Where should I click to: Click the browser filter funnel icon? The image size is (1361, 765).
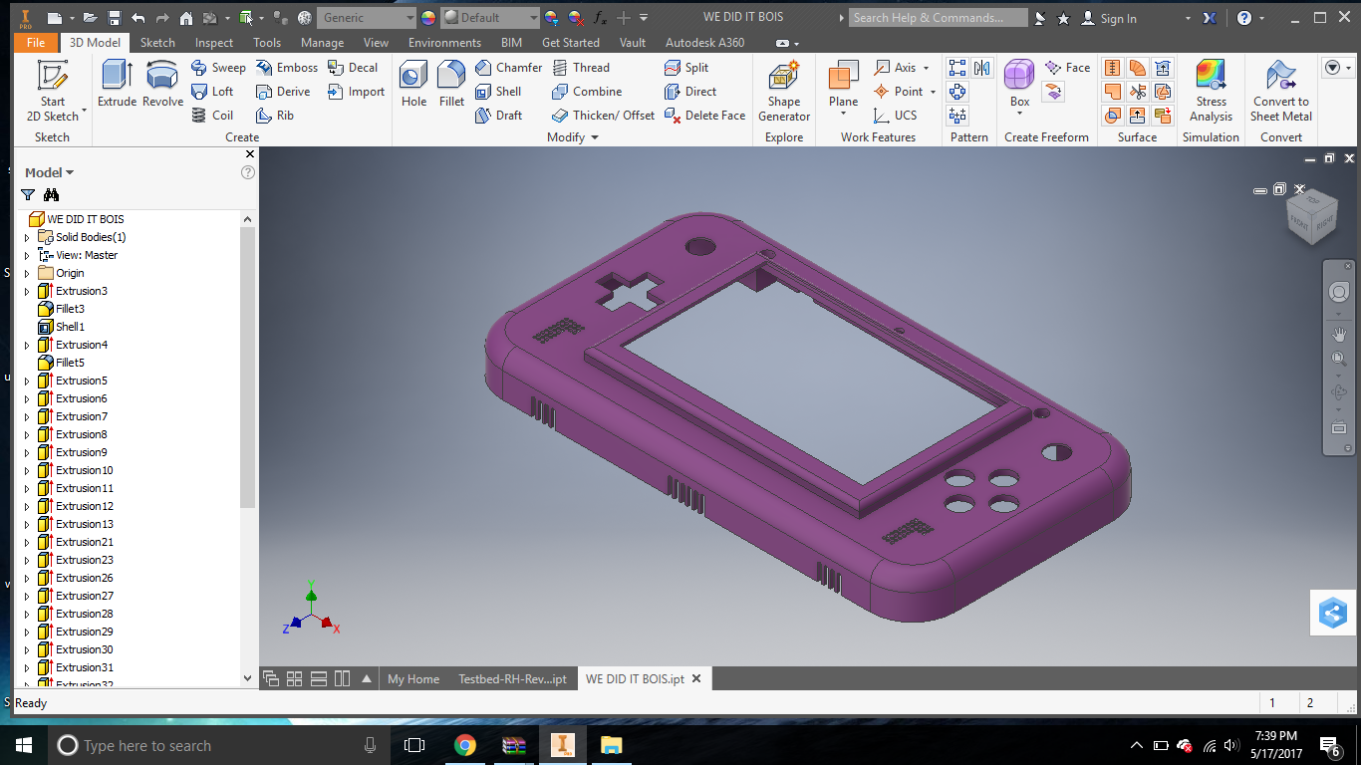(x=28, y=195)
